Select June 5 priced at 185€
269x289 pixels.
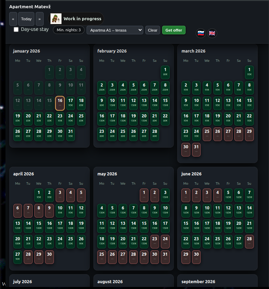(x=228, y=195)
